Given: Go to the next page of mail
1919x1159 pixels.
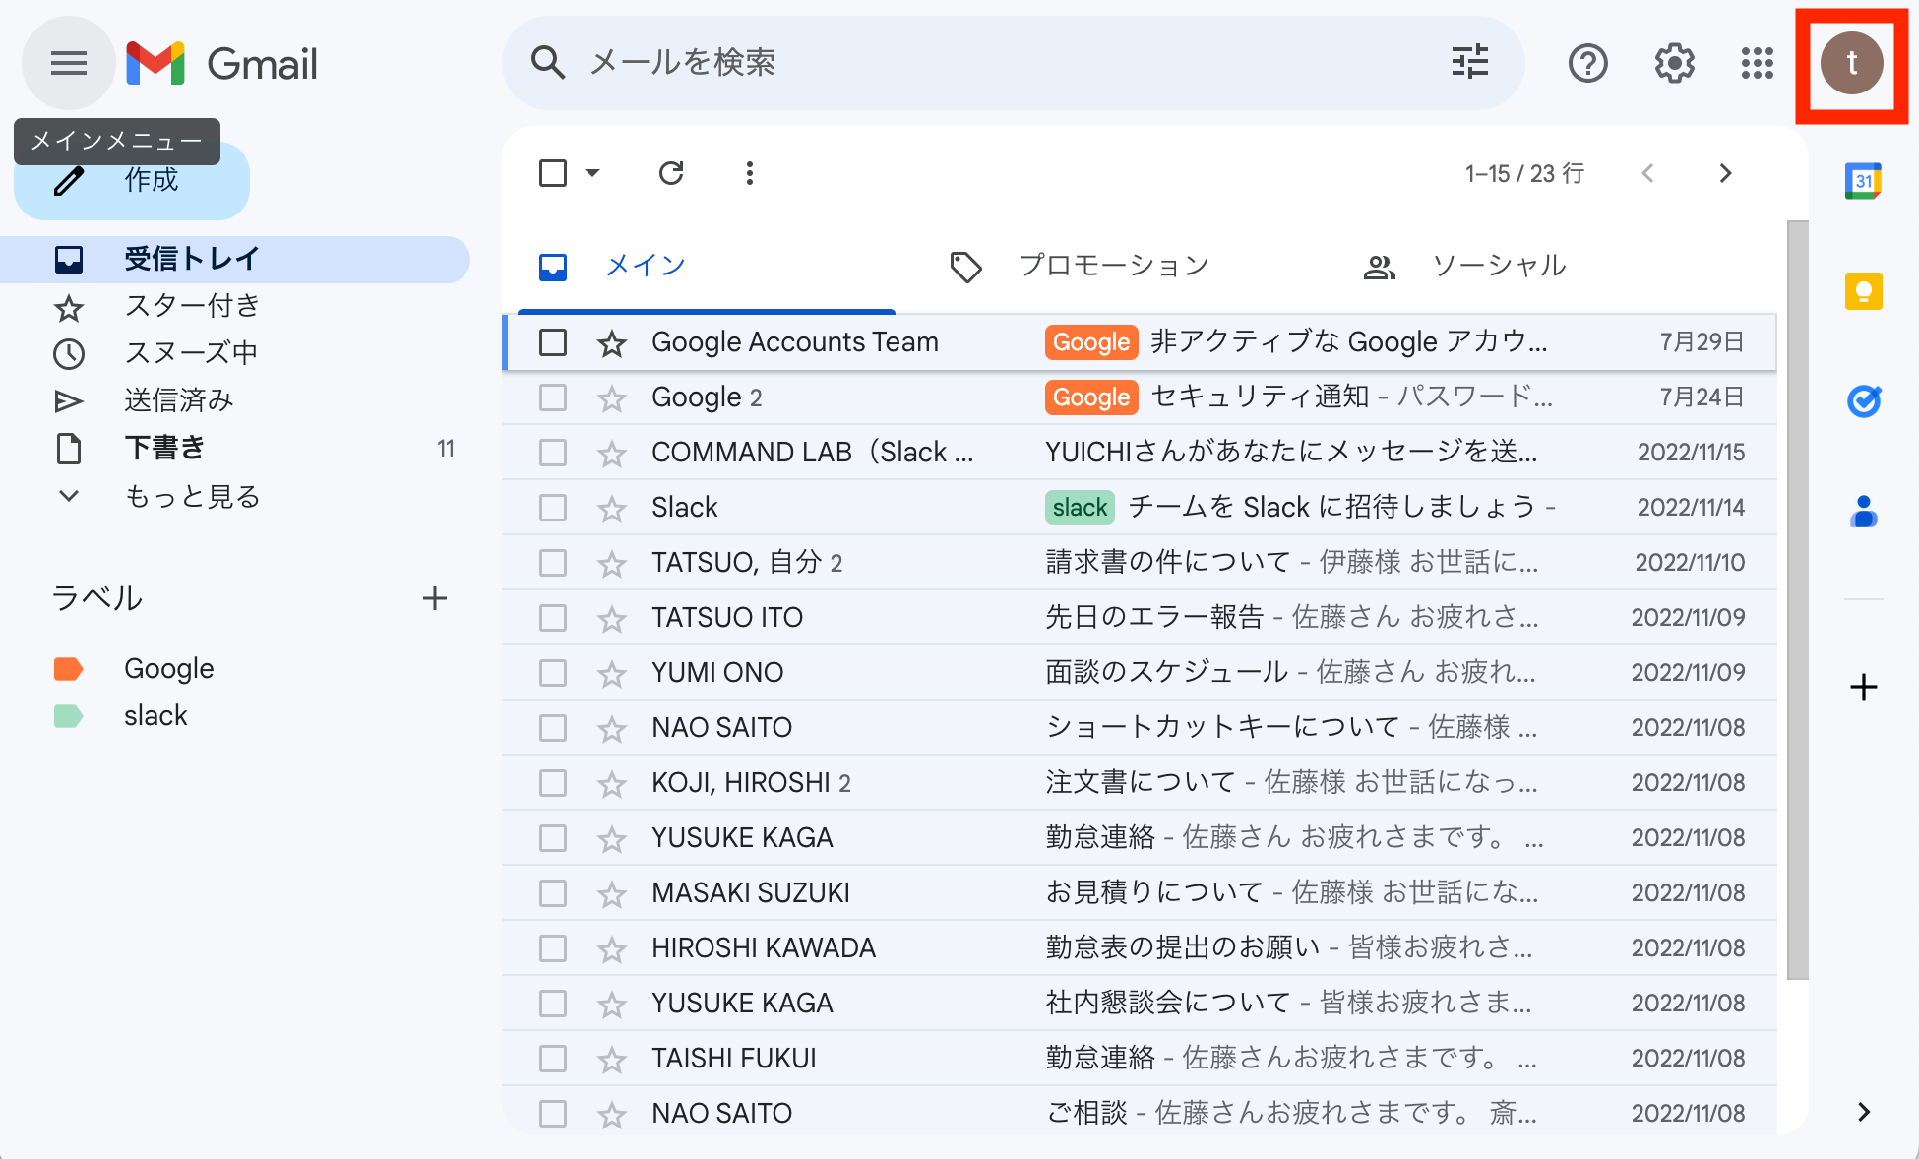Looking at the screenshot, I should pos(1725,173).
